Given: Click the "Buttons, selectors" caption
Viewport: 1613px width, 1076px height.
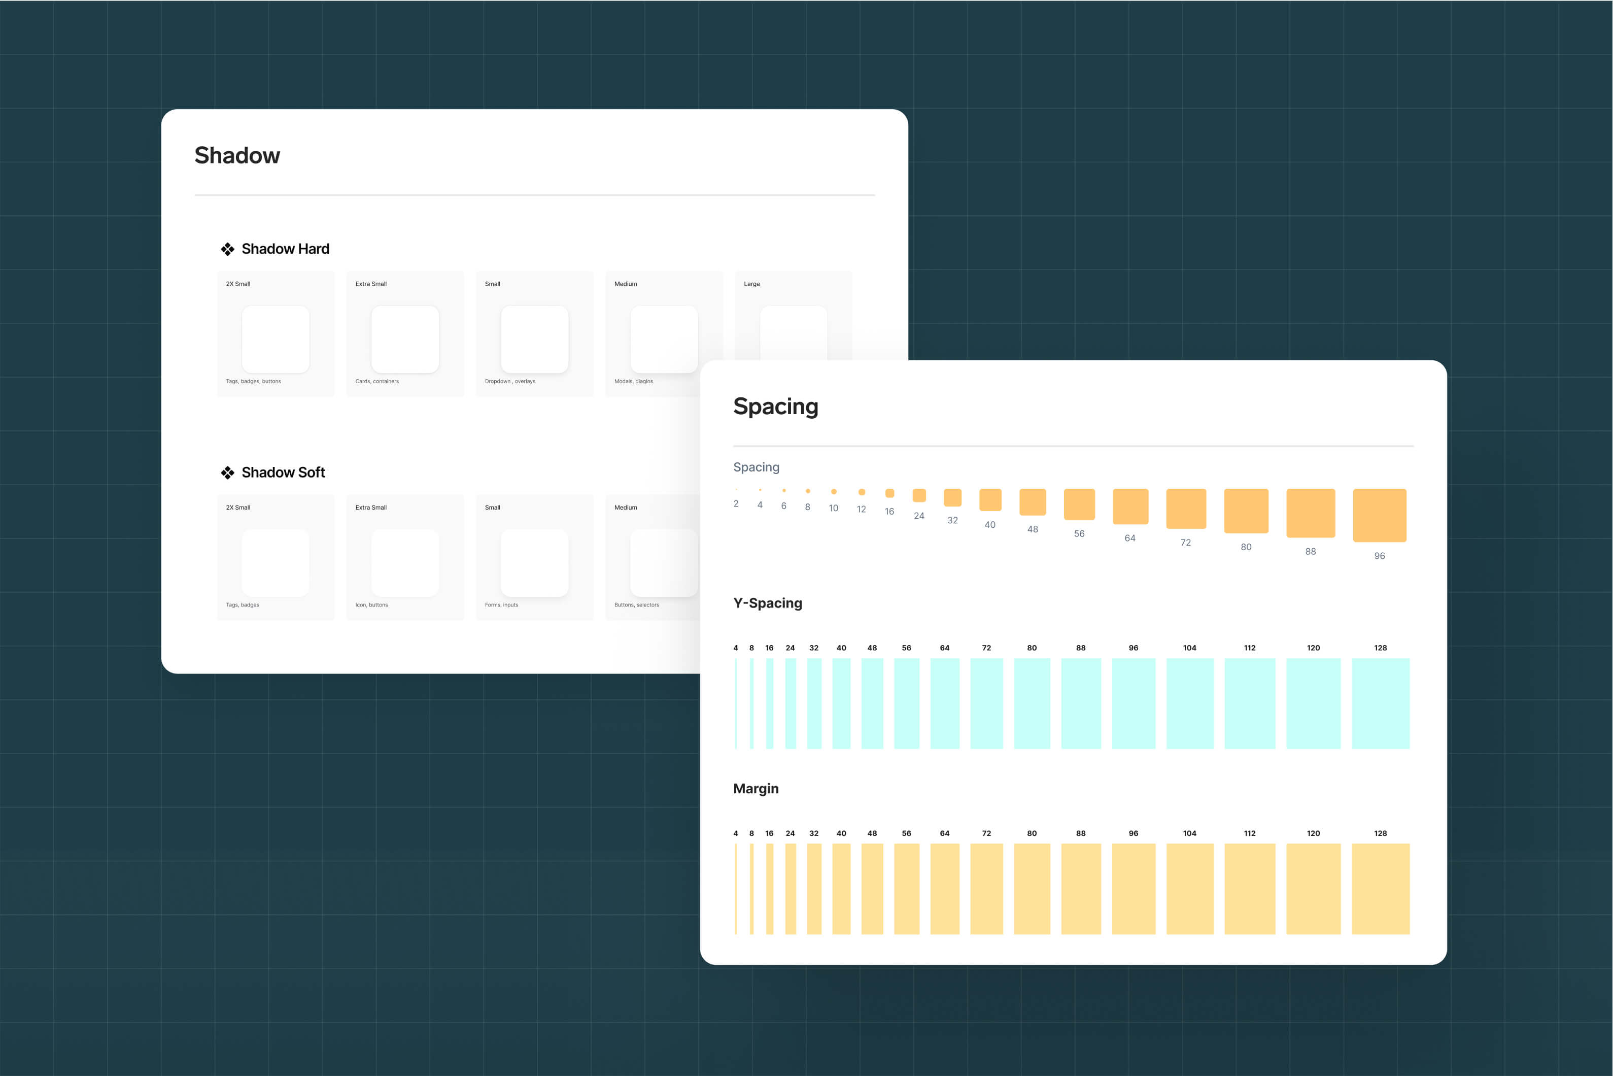Looking at the screenshot, I should point(636,605).
